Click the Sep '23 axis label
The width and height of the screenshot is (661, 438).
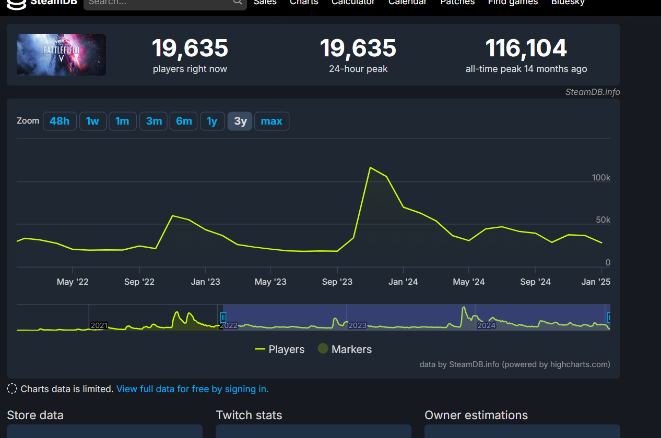[x=337, y=282]
